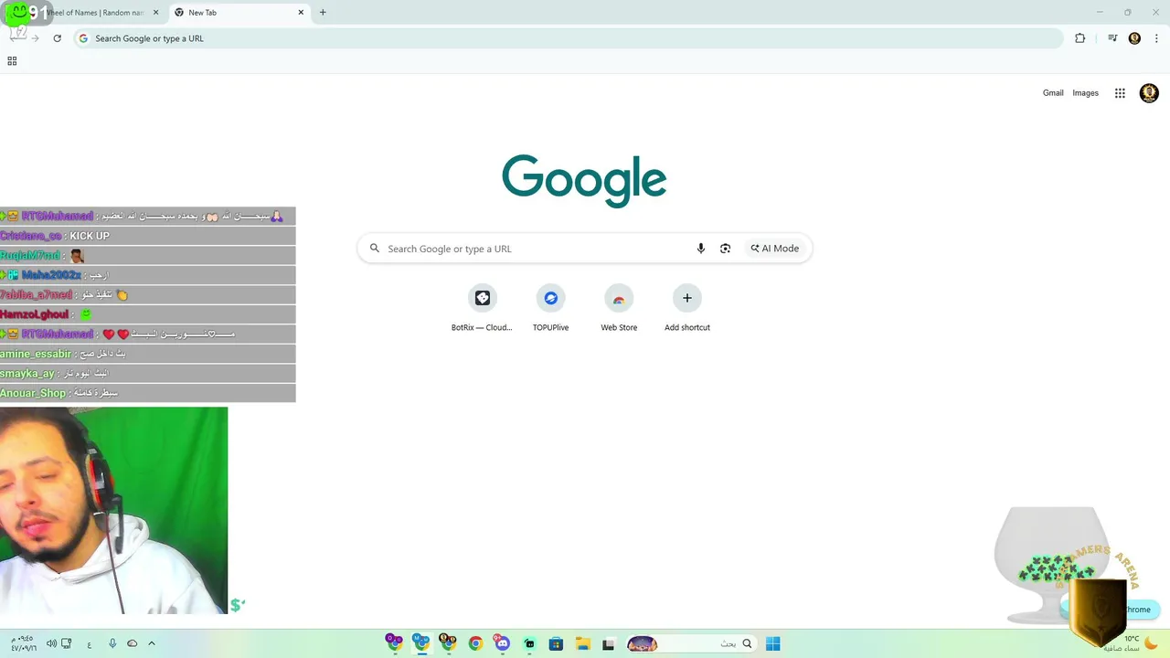Open the TOPUPlive shortcut
The width and height of the screenshot is (1170, 658).
(550, 308)
